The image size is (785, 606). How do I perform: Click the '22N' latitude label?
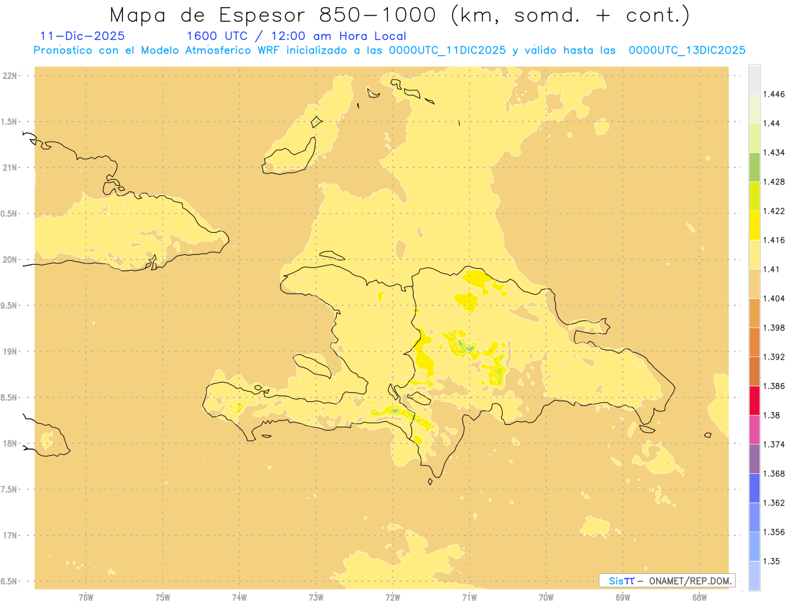[x=11, y=76]
